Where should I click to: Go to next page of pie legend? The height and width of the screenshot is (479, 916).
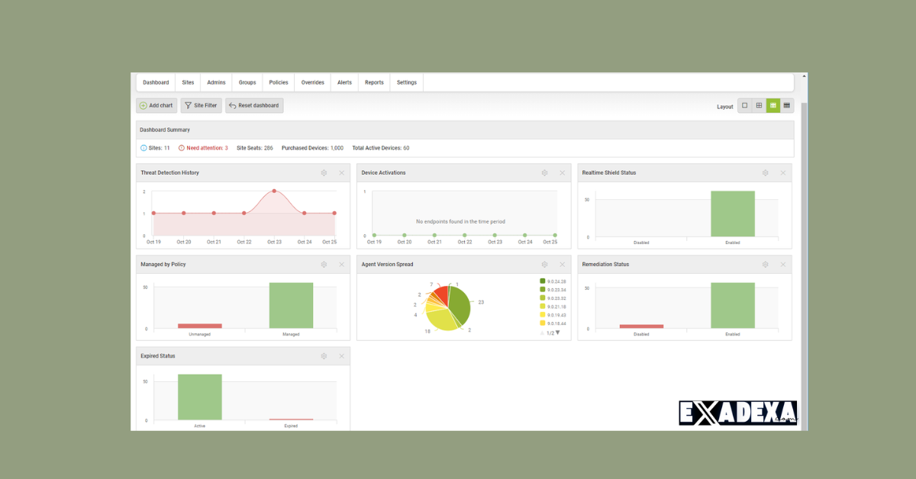[x=558, y=333]
